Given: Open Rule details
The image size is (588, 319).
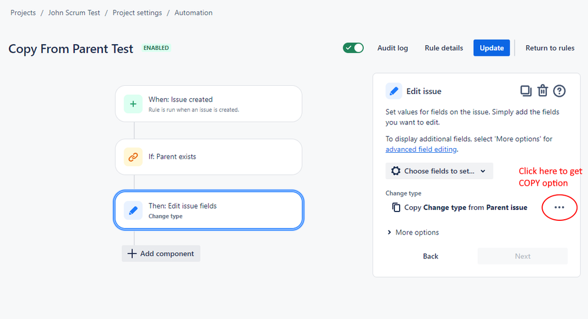Looking at the screenshot, I should coord(444,48).
